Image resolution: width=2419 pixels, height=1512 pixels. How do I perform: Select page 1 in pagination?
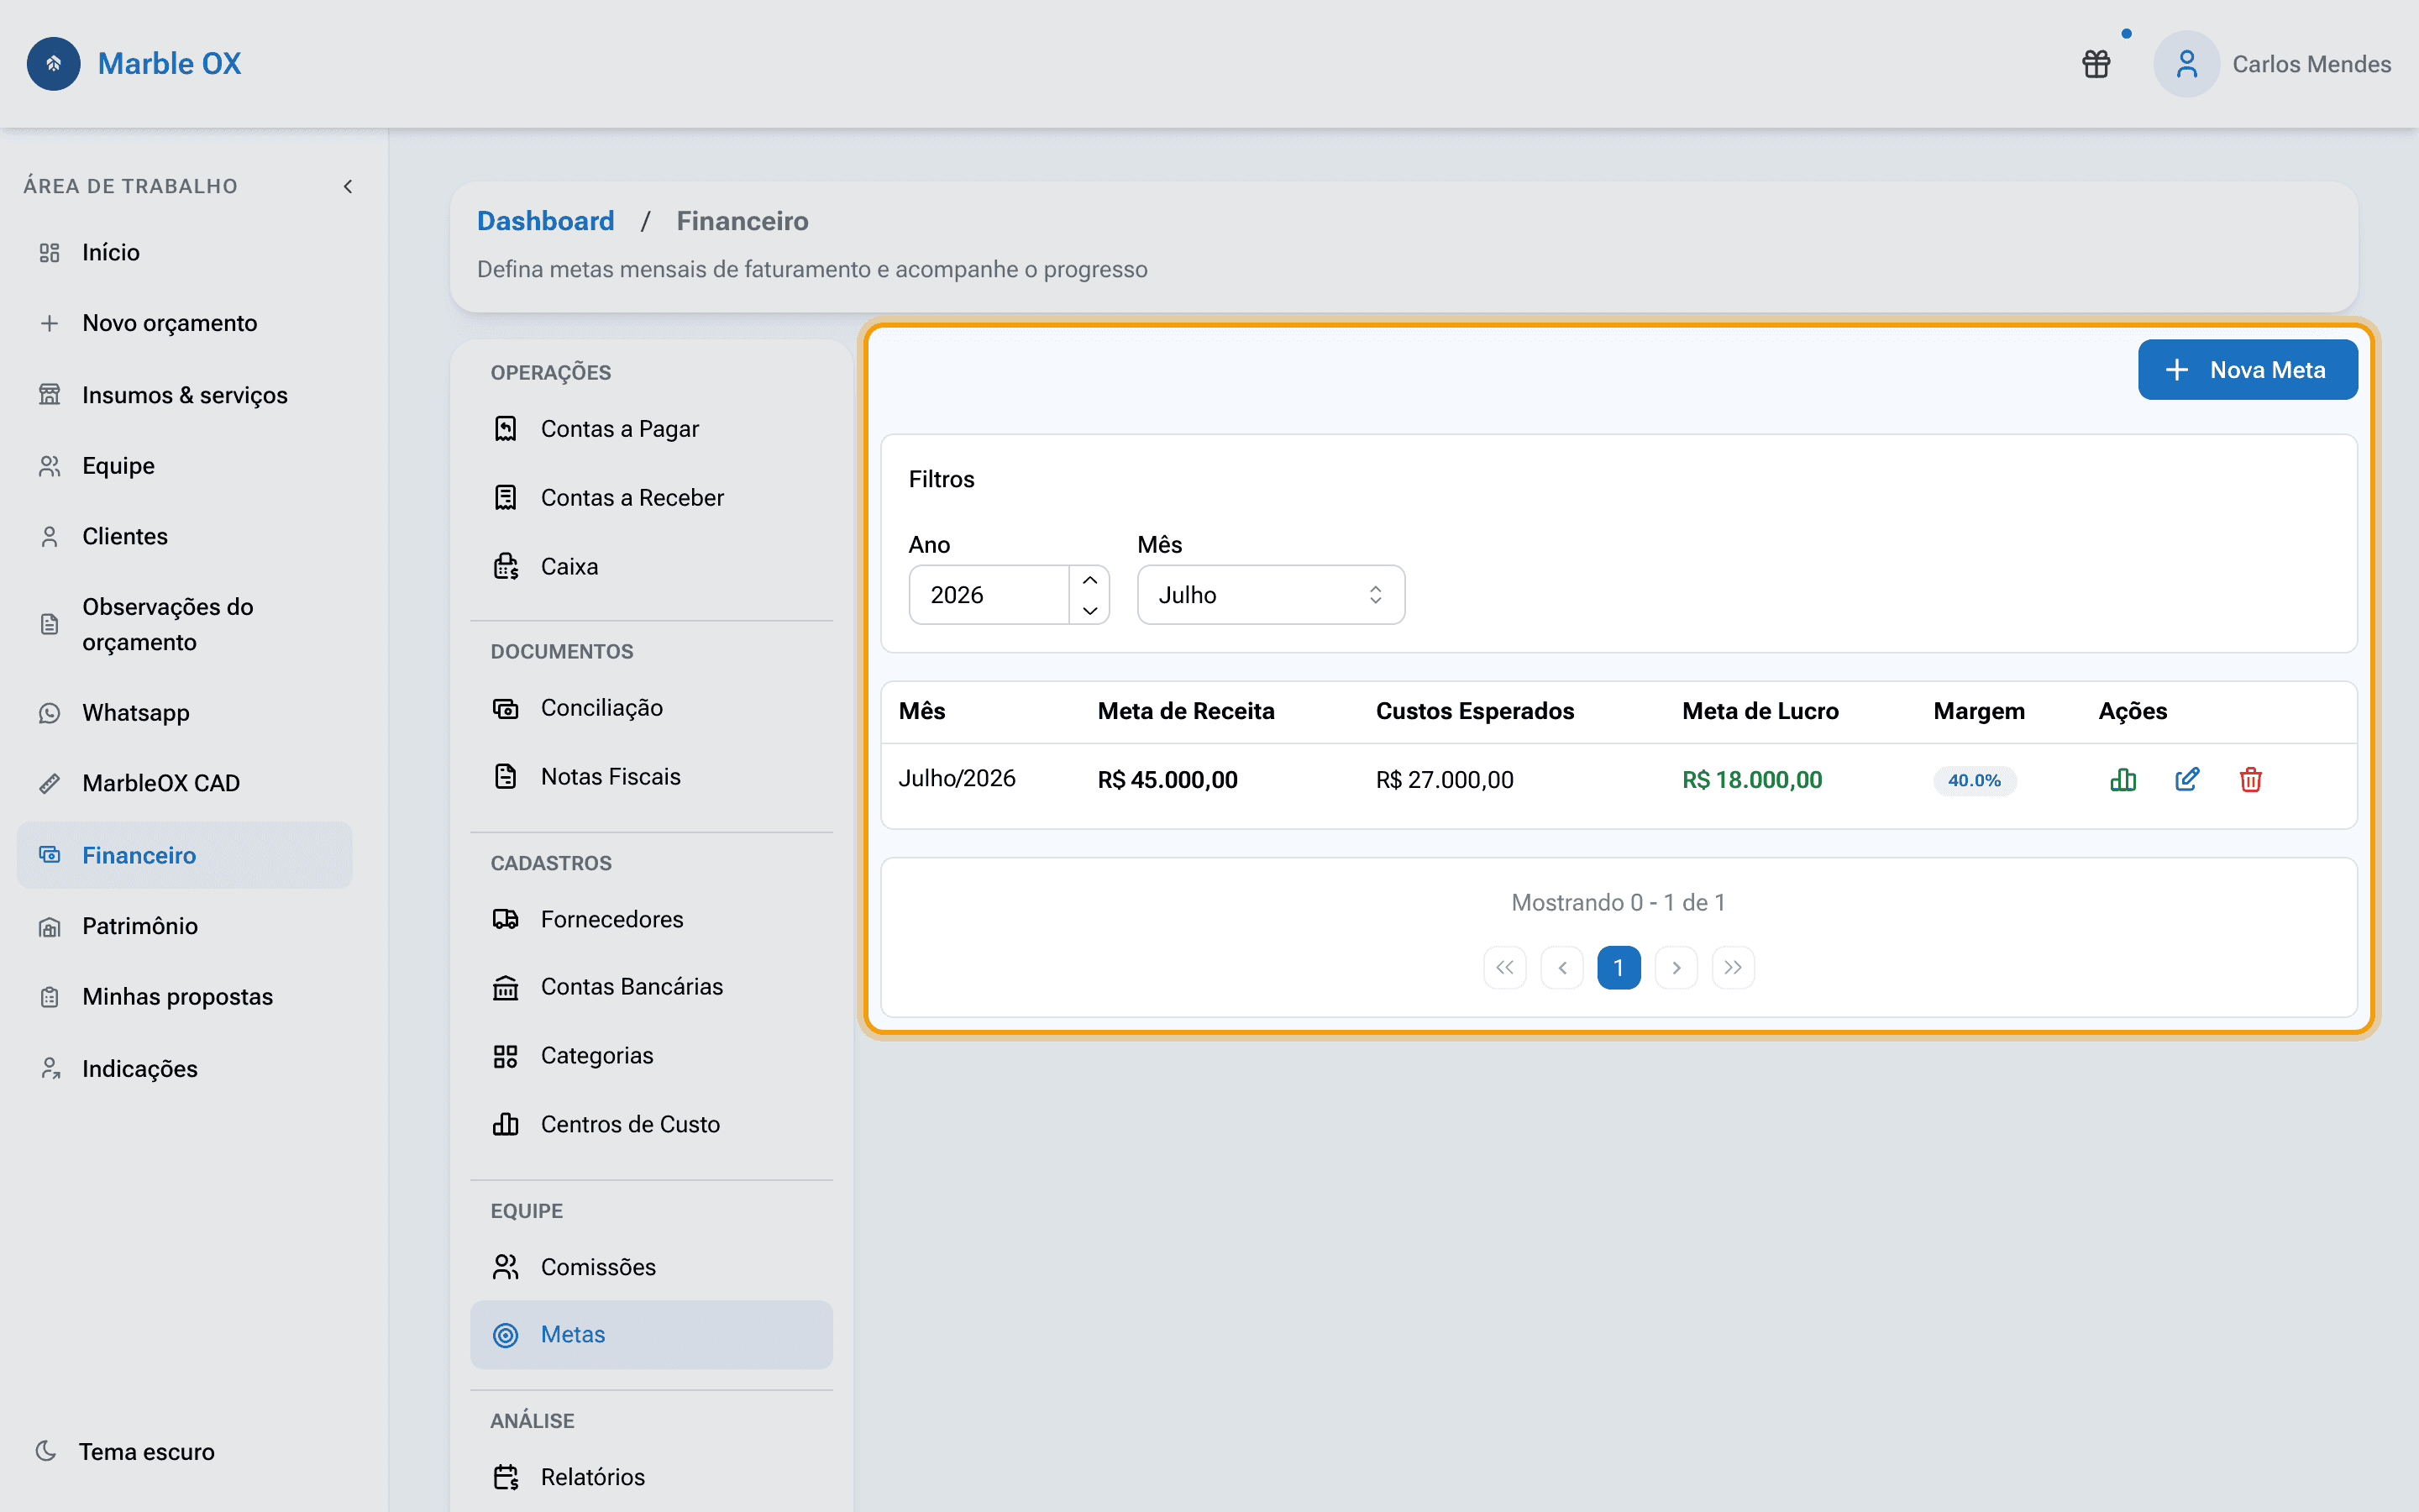[1619, 967]
